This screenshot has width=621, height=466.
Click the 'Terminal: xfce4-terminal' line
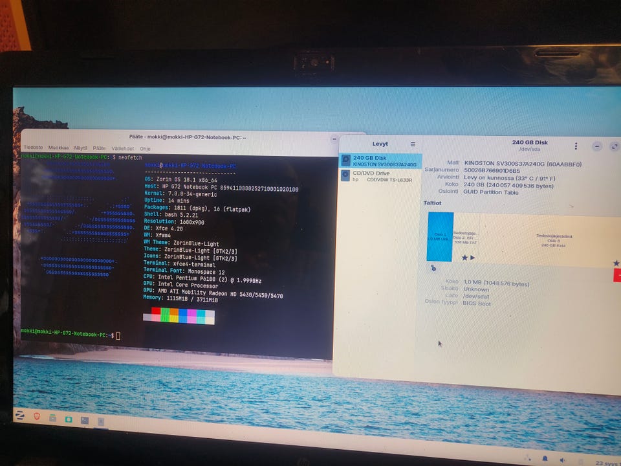[179, 263]
